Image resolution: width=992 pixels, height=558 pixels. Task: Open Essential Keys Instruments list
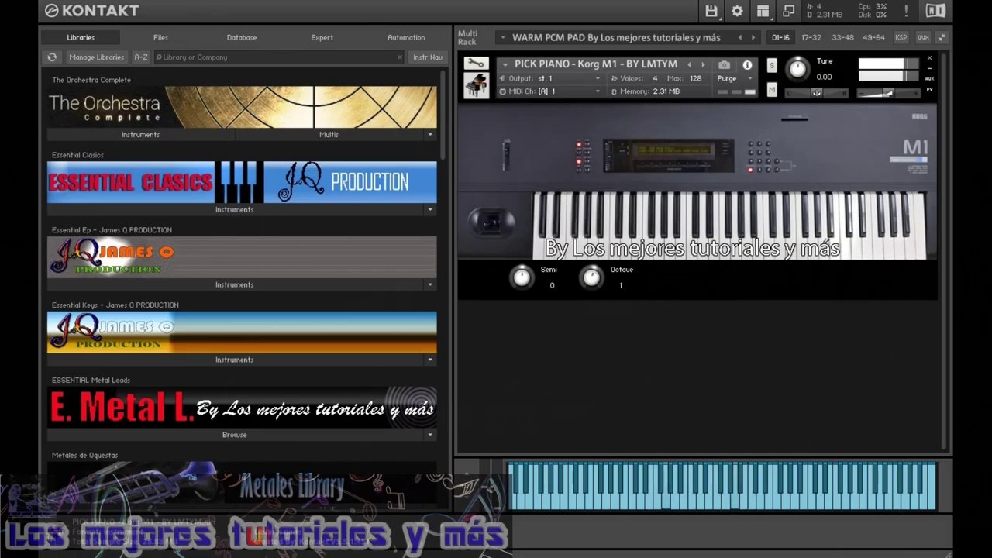(x=235, y=360)
